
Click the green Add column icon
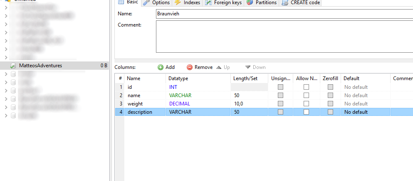(x=161, y=67)
